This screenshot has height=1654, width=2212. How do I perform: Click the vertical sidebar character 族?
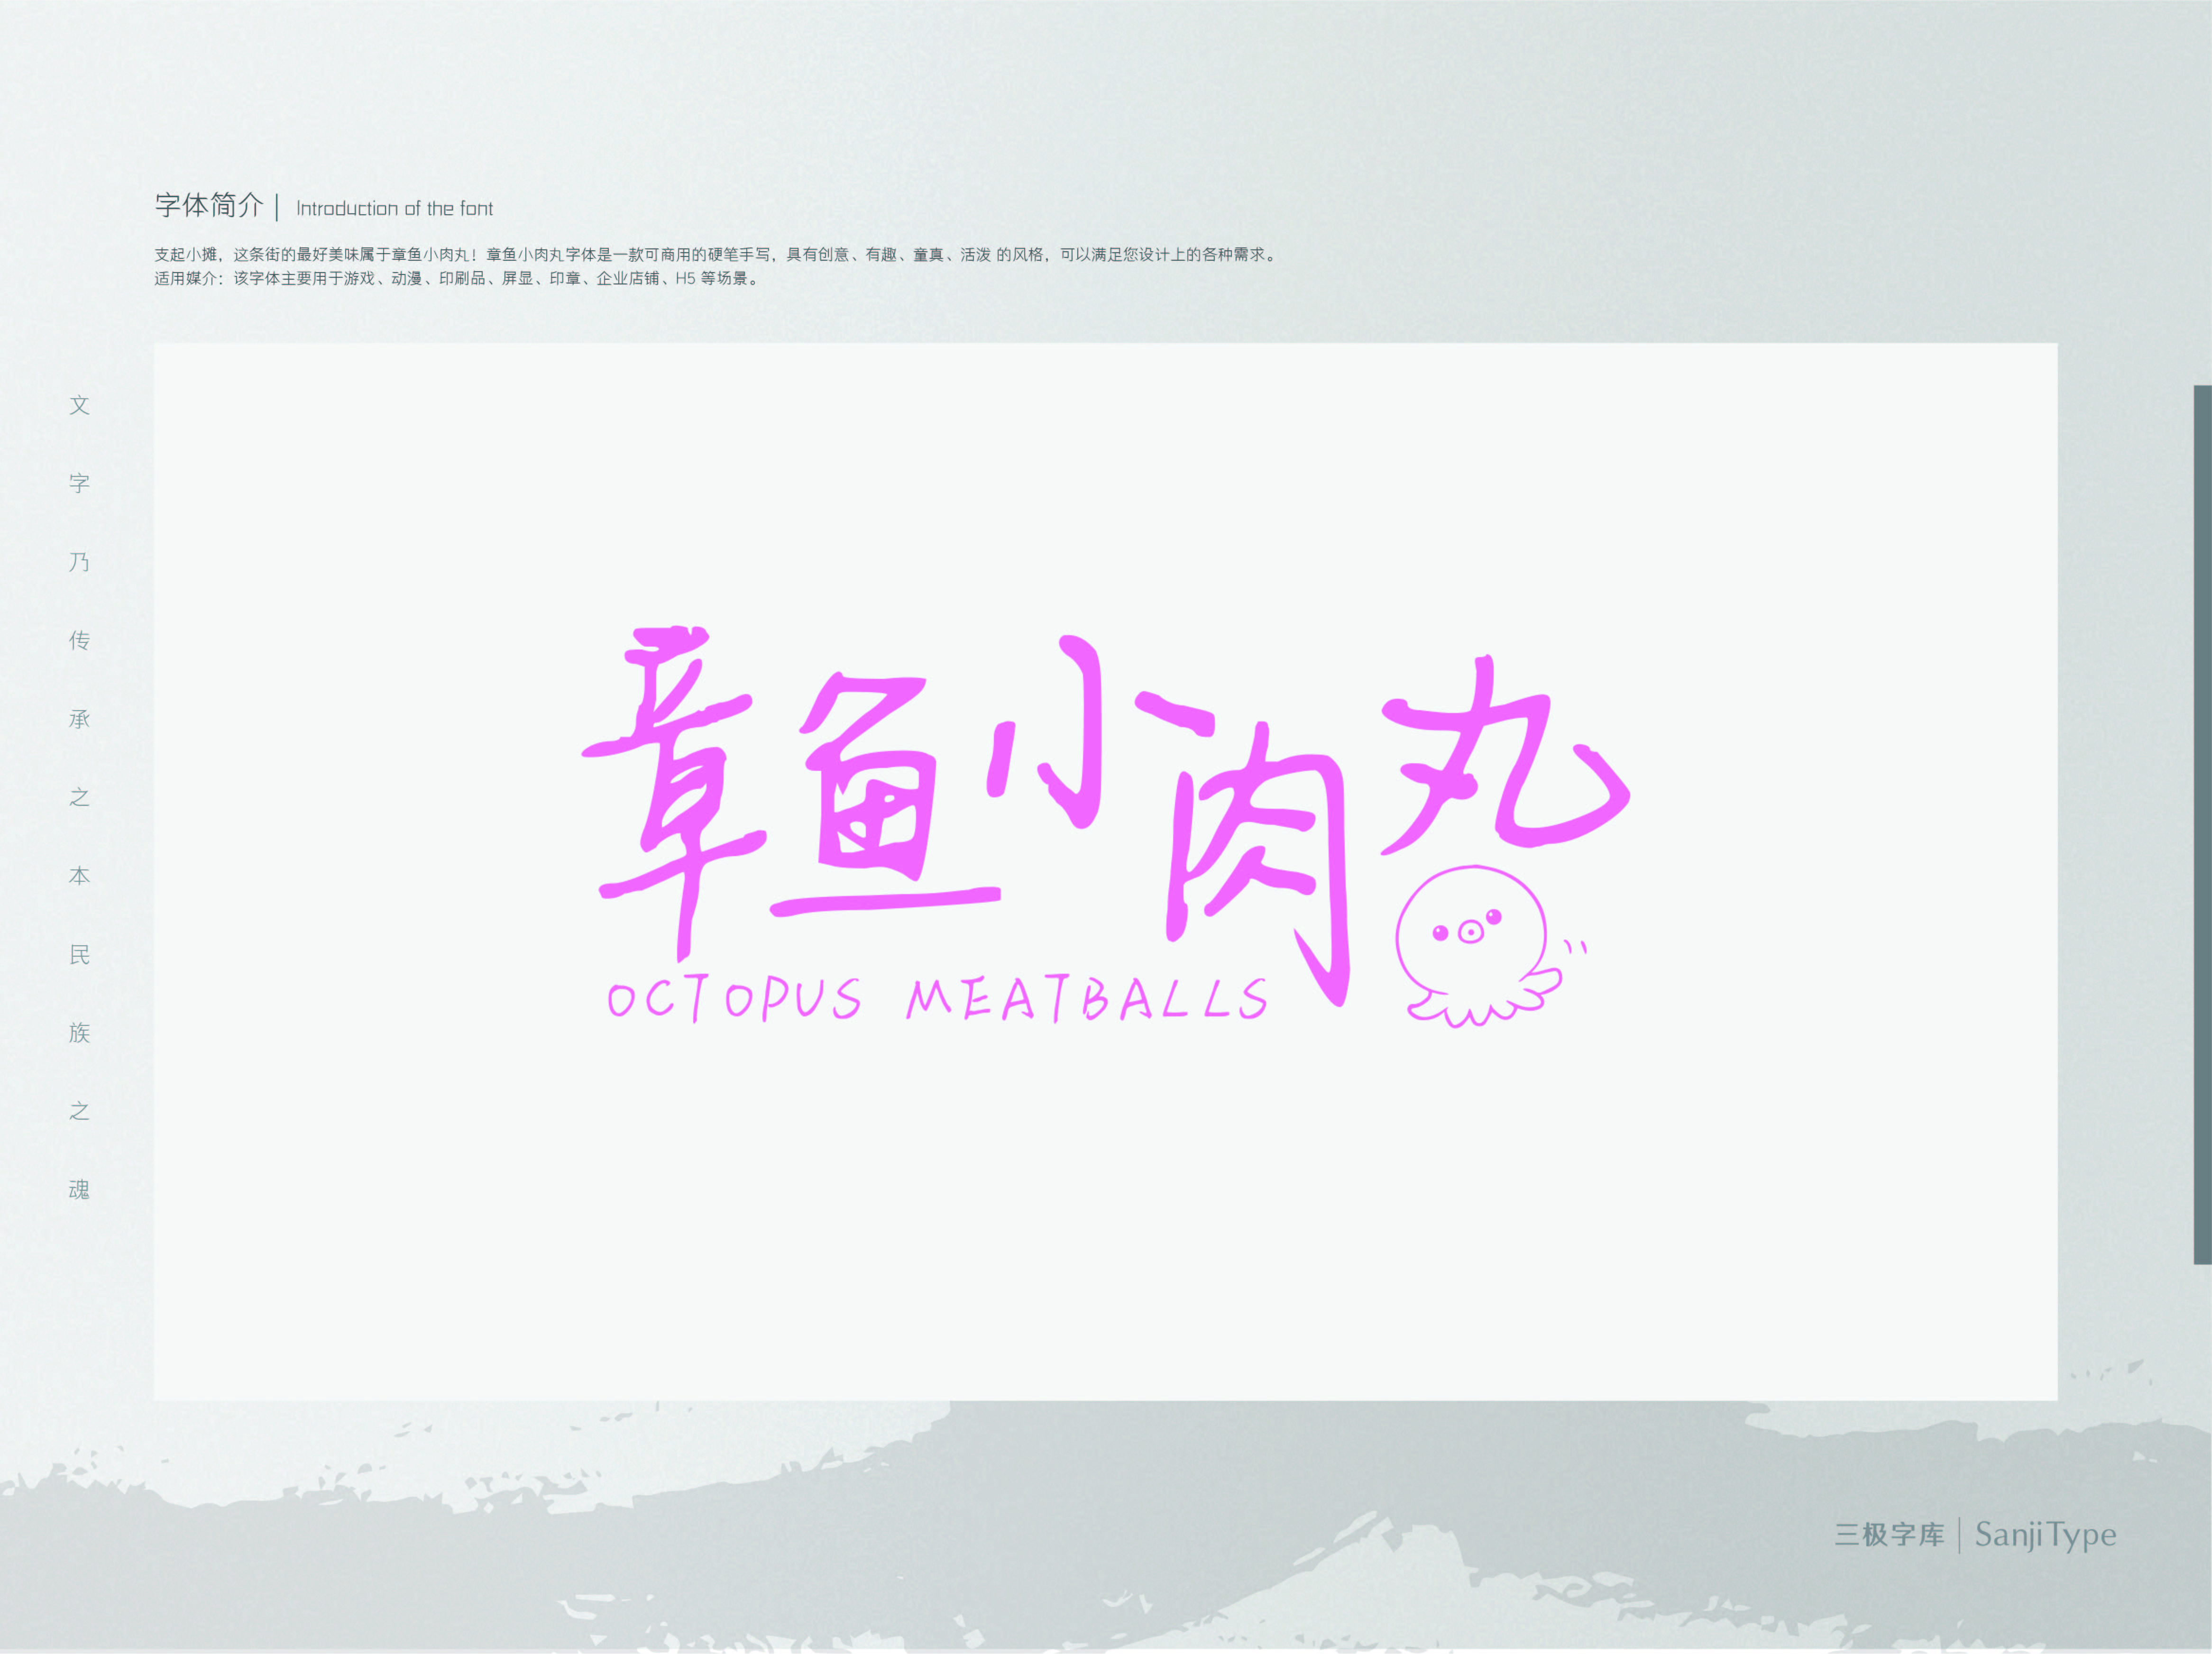coord(79,1032)
